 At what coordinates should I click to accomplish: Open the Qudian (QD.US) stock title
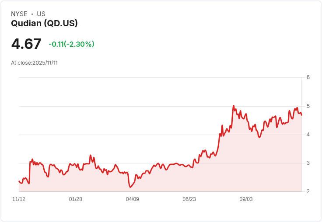tap(44, 24)
